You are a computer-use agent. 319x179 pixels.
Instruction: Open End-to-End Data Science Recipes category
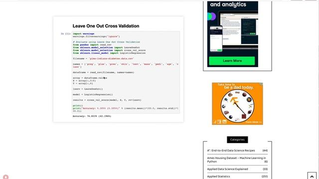point(231,150)
